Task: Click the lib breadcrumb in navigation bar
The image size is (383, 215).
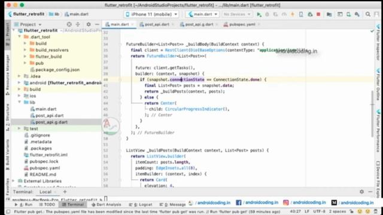Action: pyautogui.click(x=54, y=14)
